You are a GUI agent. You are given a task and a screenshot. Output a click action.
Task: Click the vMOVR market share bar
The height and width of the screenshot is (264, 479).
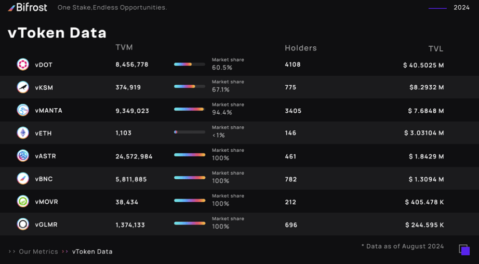(190, 201)
